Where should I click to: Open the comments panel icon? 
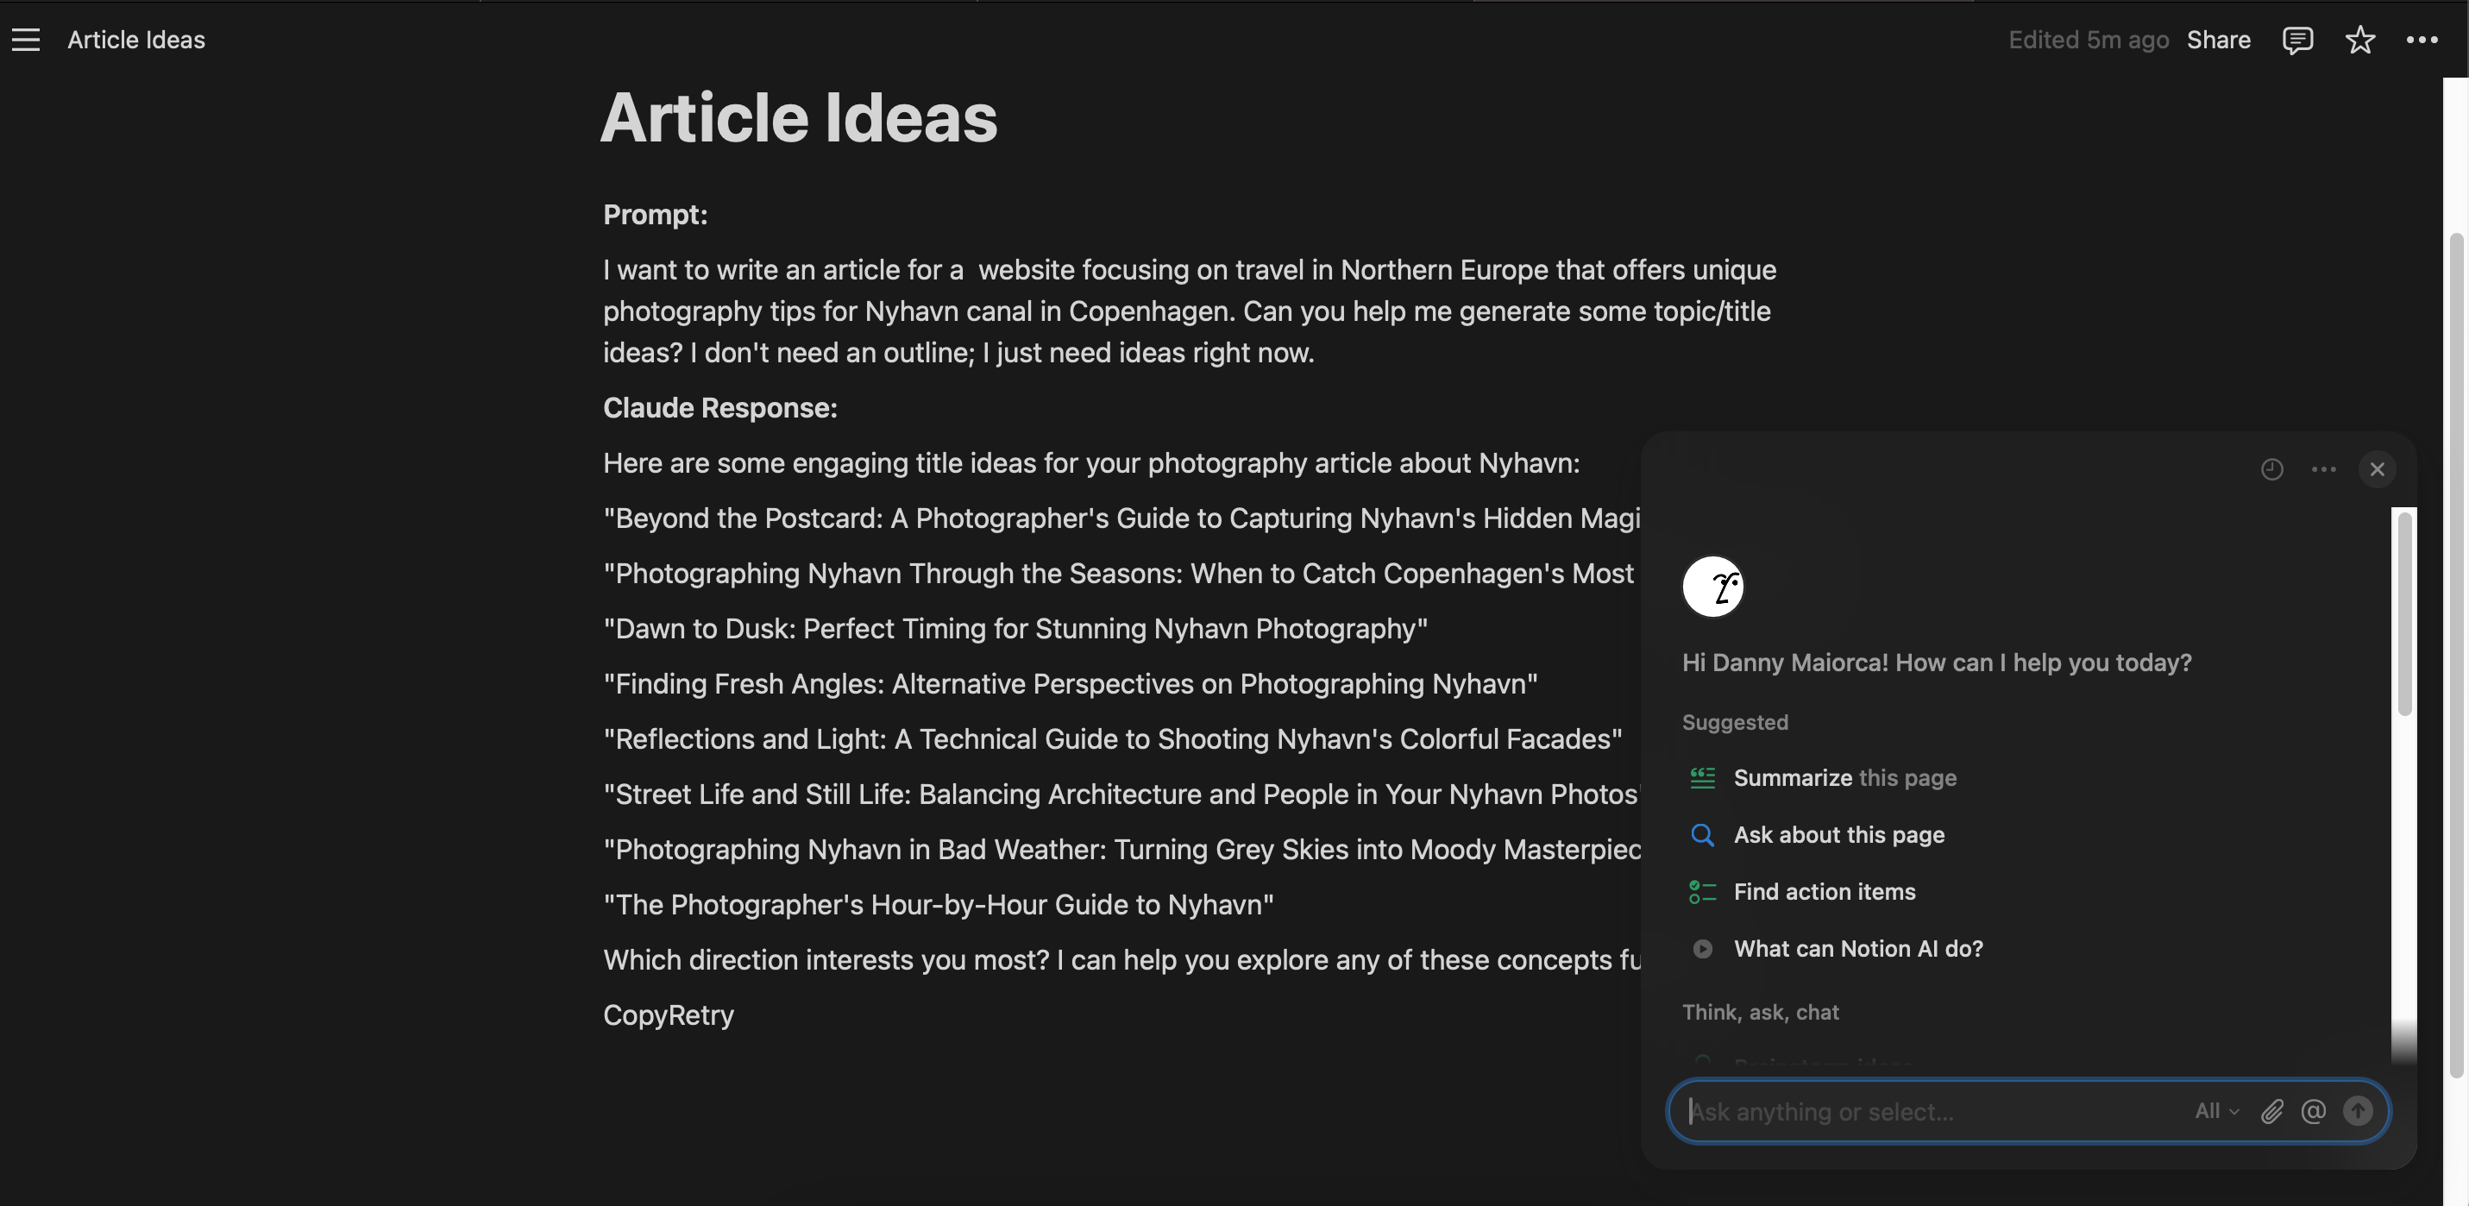pos(2298,40)
